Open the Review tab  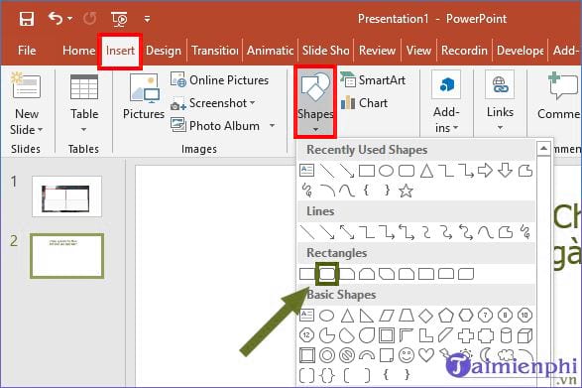[x=377, y=51]
